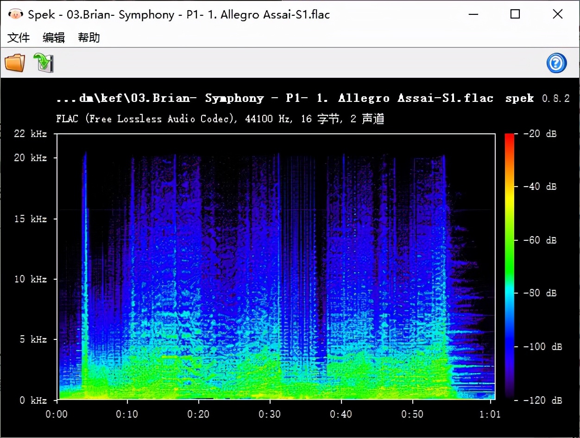Open the 帮助 menu
This screenshot has width=580, height=438.
coord(89,38)
